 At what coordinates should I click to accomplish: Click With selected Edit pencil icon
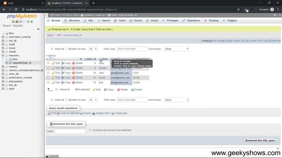(94, 90)
